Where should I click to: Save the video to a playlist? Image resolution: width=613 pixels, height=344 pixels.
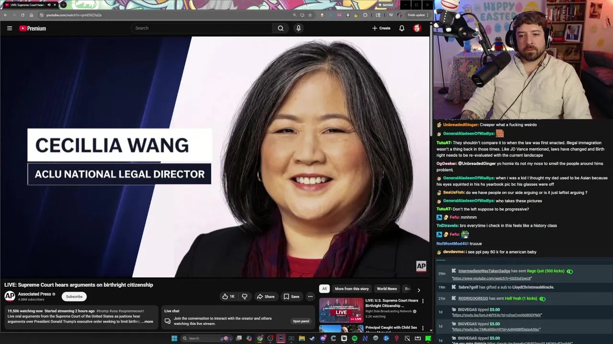click(x=292, y=297)
